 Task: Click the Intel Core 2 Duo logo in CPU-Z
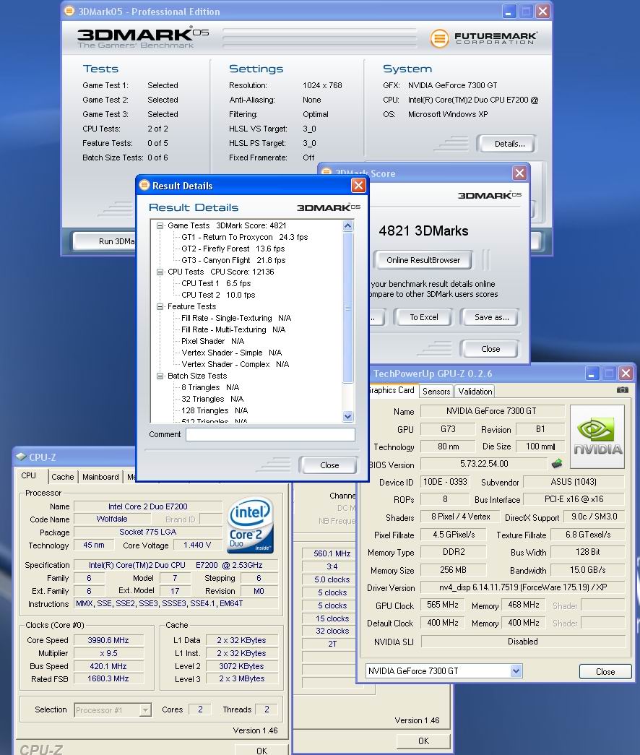[250, 525]
